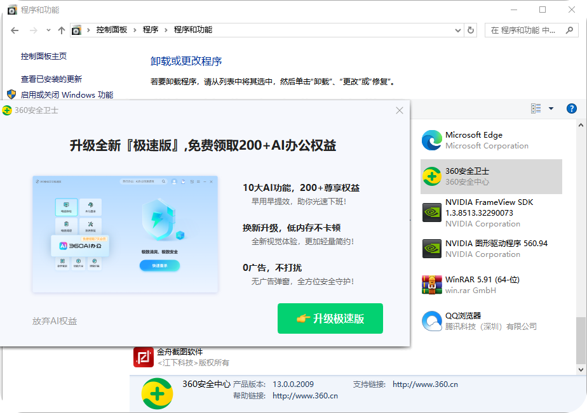Image resolution: width=587 pixels, height=413 pixels.
Task: Click the NVIDIA FrameView SDK icon
Action: pyautogui.click(x=431, y=213)
